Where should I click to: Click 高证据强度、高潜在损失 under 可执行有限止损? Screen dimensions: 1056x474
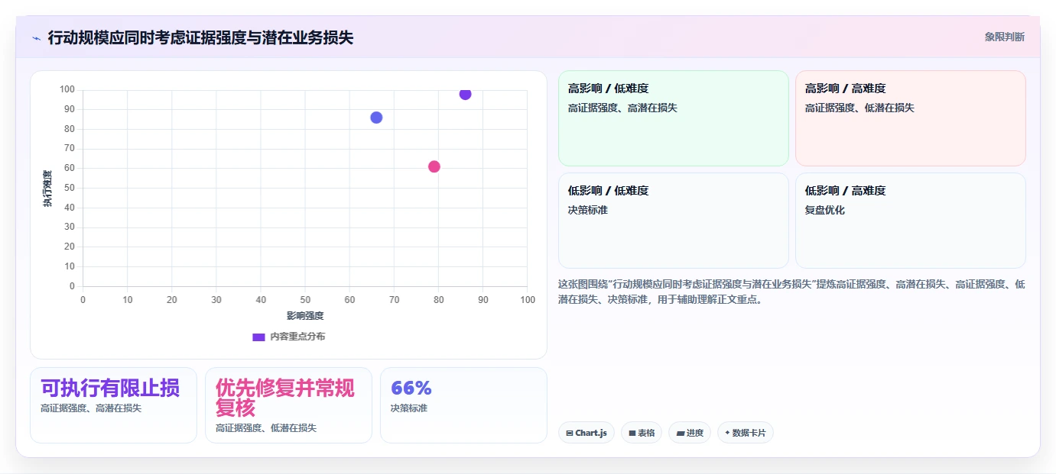coord(91,408)
